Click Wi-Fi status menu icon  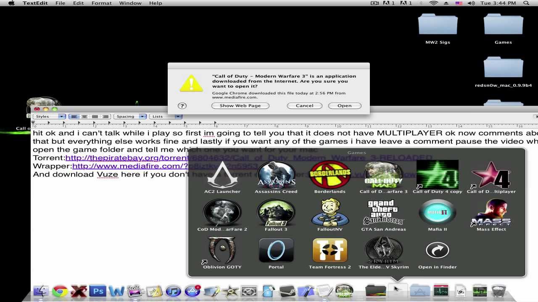pos(433,3)
